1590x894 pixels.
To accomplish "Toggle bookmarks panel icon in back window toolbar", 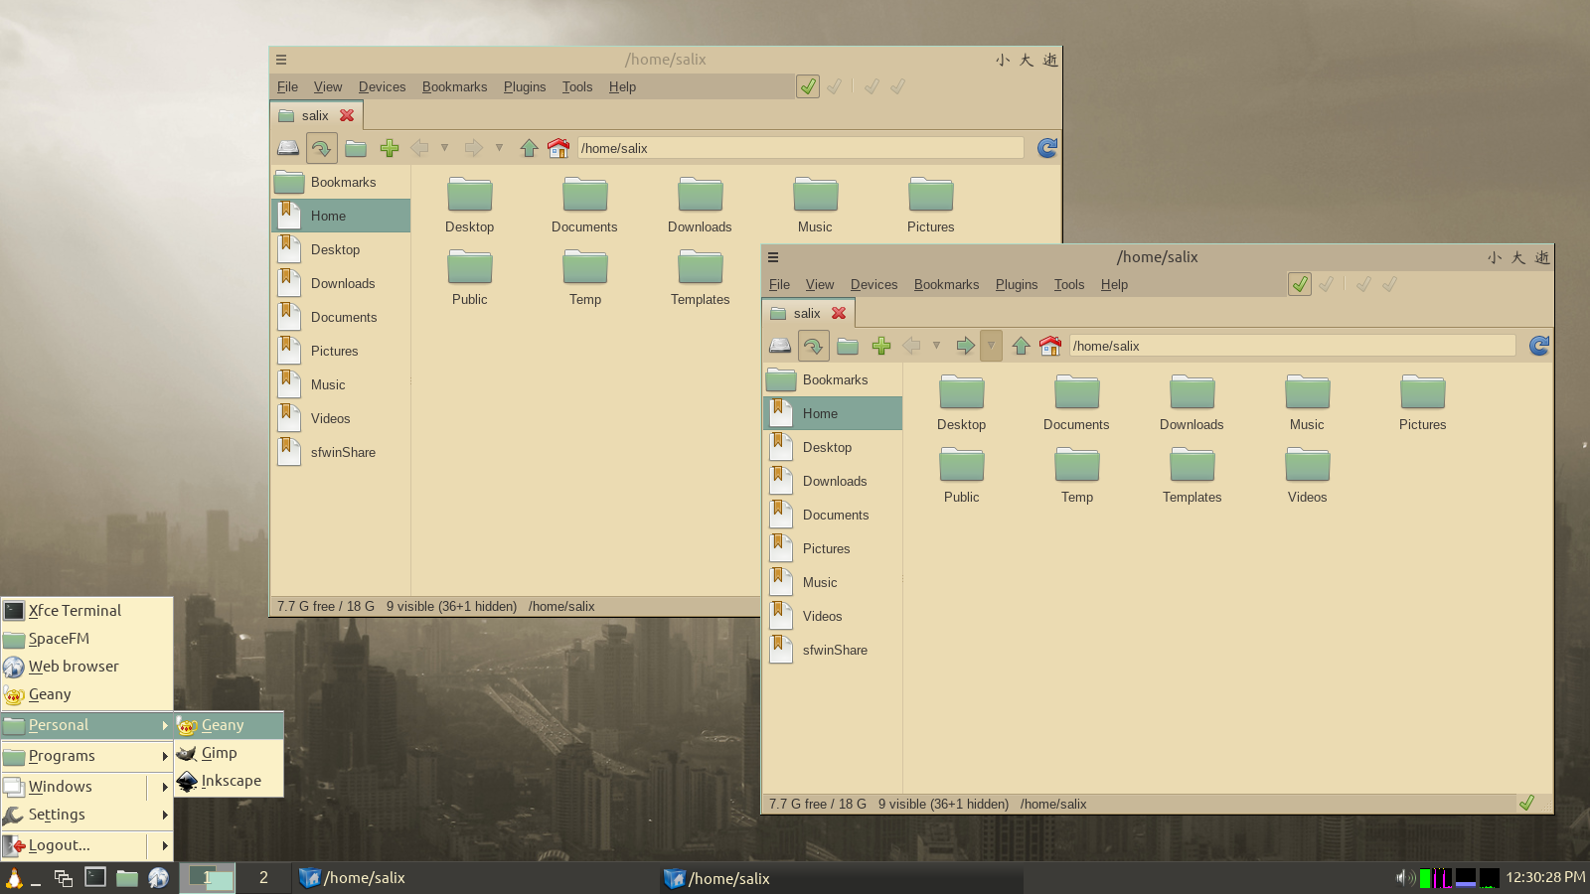I will (321, 148).
